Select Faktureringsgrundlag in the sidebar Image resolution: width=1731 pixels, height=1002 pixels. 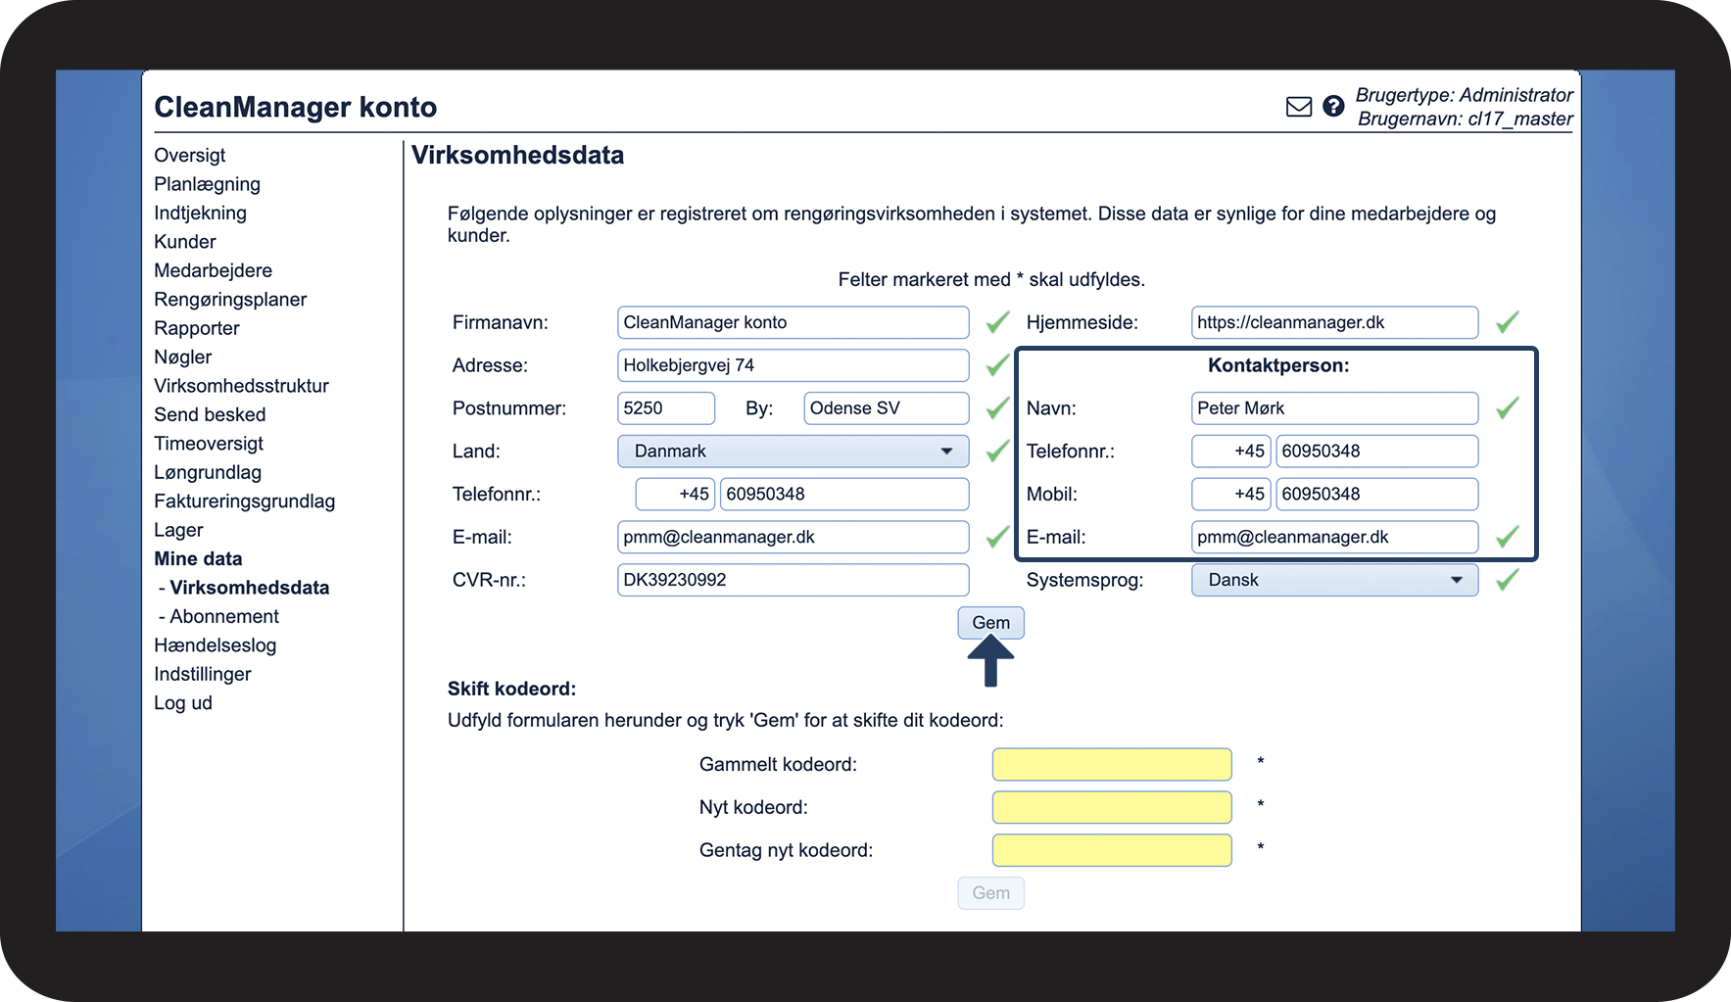click(x=244, y=501)
